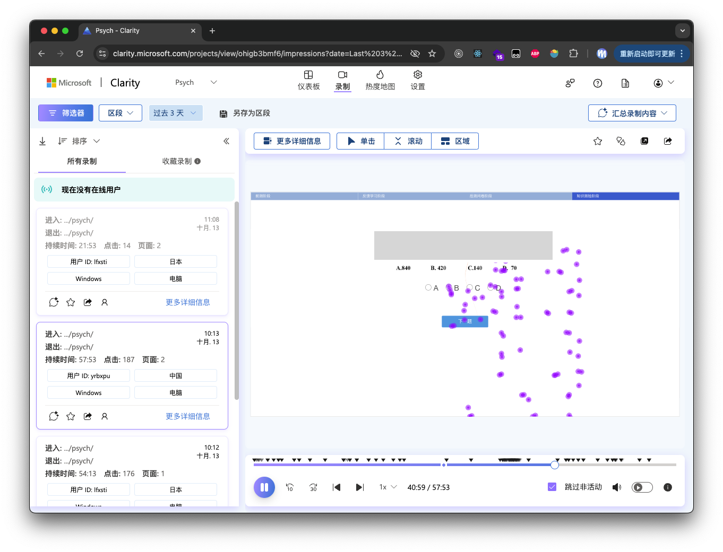Click the download recordings icon
The height and width of the screenshot is (552, 723).
[x=42, y=141]
